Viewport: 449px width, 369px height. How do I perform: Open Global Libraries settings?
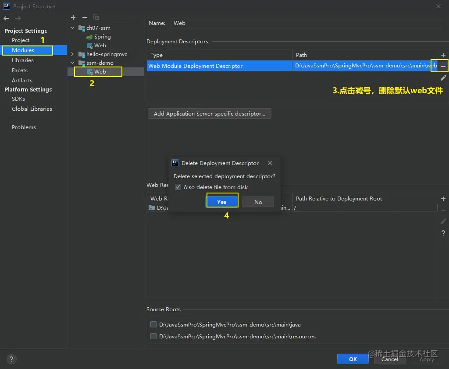[x=32, y=109]
